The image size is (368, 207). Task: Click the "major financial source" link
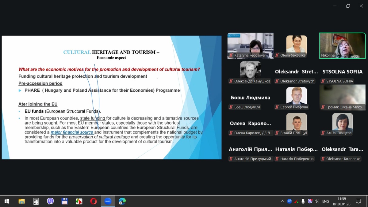pyautogui.click(x=72, y=132)
